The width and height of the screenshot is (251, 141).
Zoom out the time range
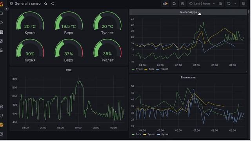pos(220,4)
